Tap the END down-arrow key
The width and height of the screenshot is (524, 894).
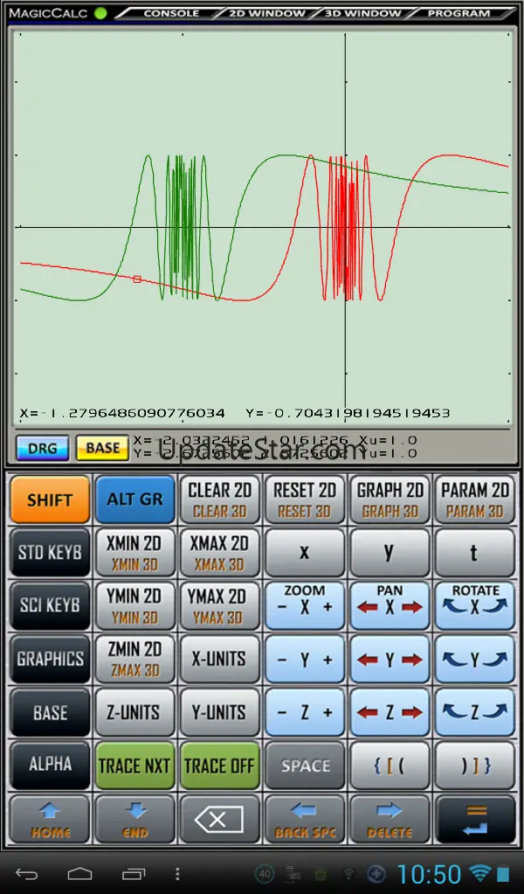point(135,820)
